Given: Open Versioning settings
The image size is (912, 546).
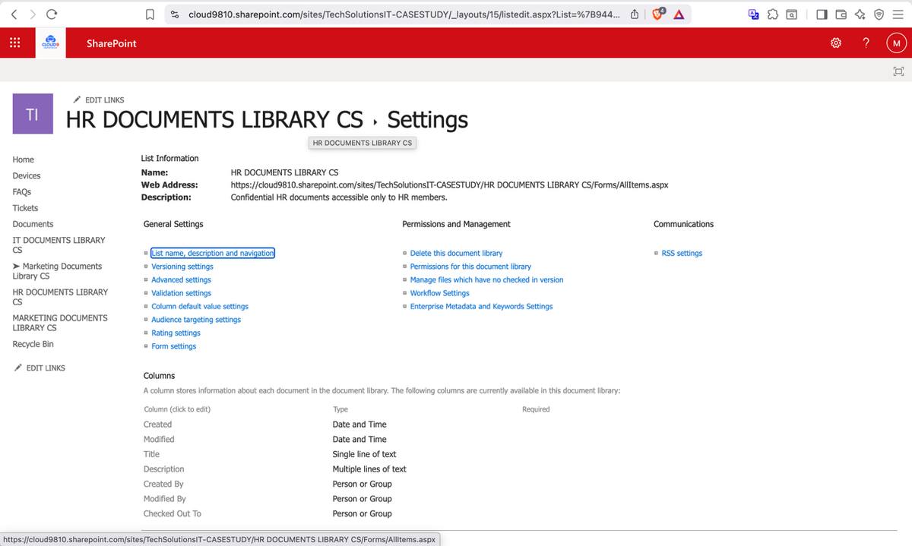Looking at the screenshot, I should tap(182, 267).
